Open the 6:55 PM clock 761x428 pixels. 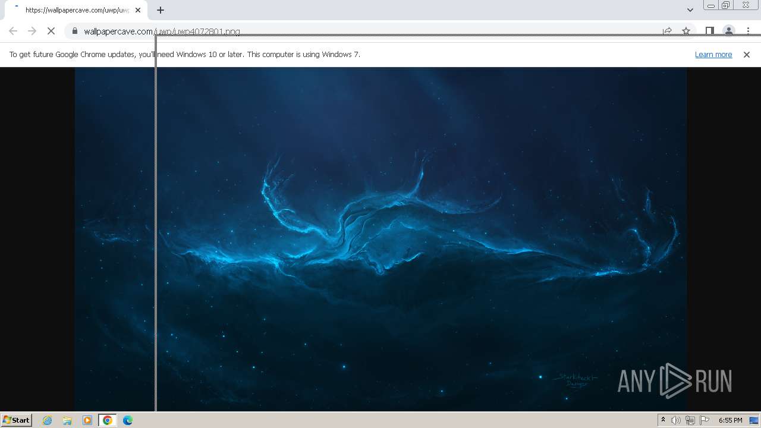[730, 420]
